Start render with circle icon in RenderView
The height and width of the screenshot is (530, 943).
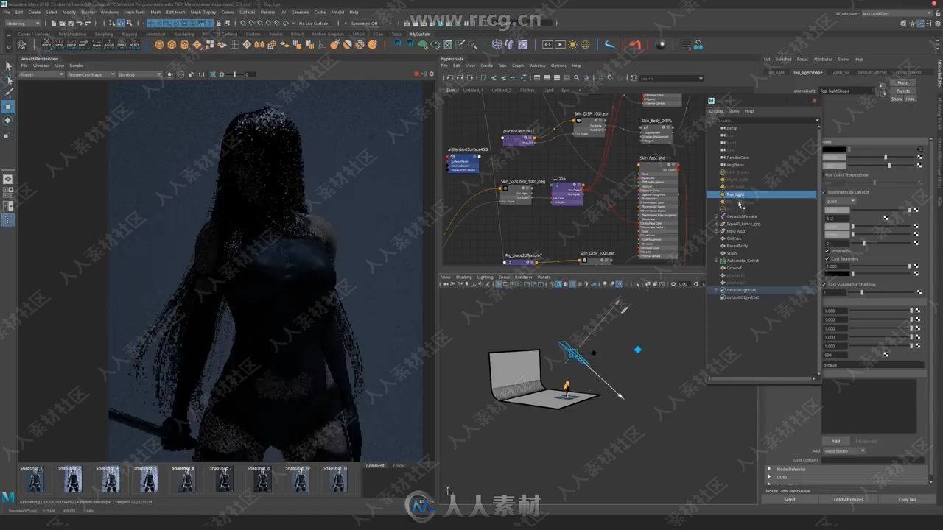169,74
